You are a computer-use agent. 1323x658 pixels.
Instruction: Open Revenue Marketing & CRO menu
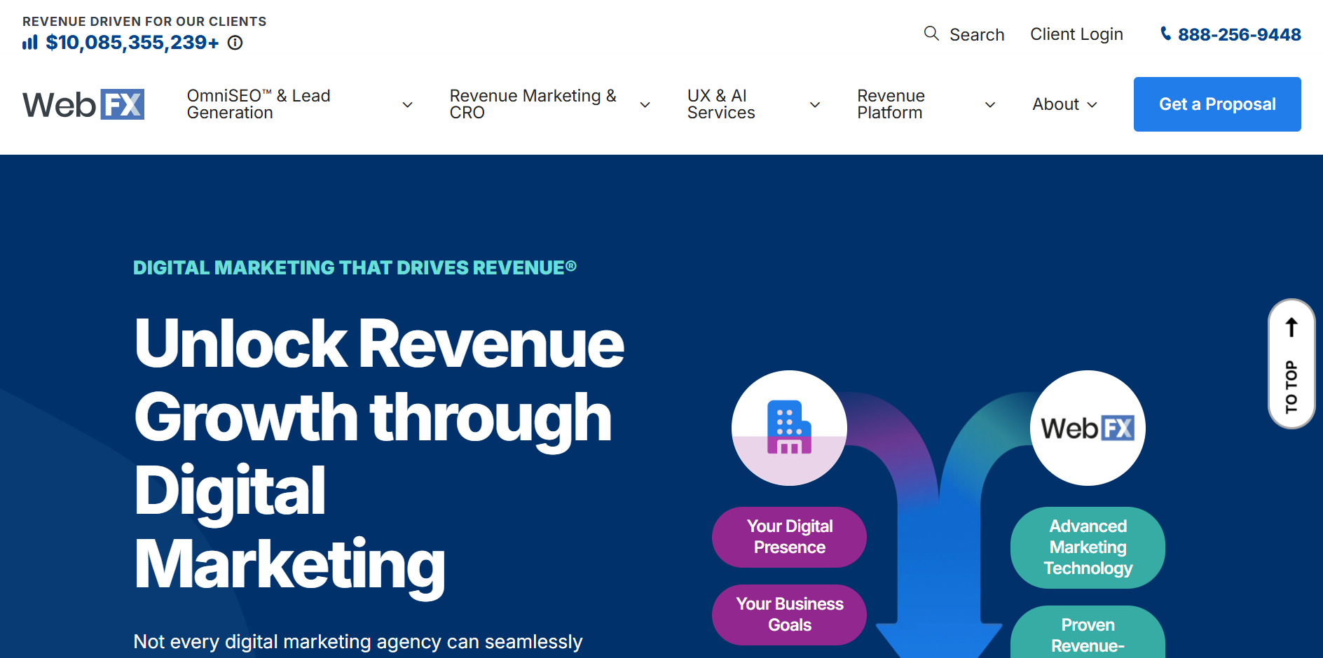[x=533, y=104]
